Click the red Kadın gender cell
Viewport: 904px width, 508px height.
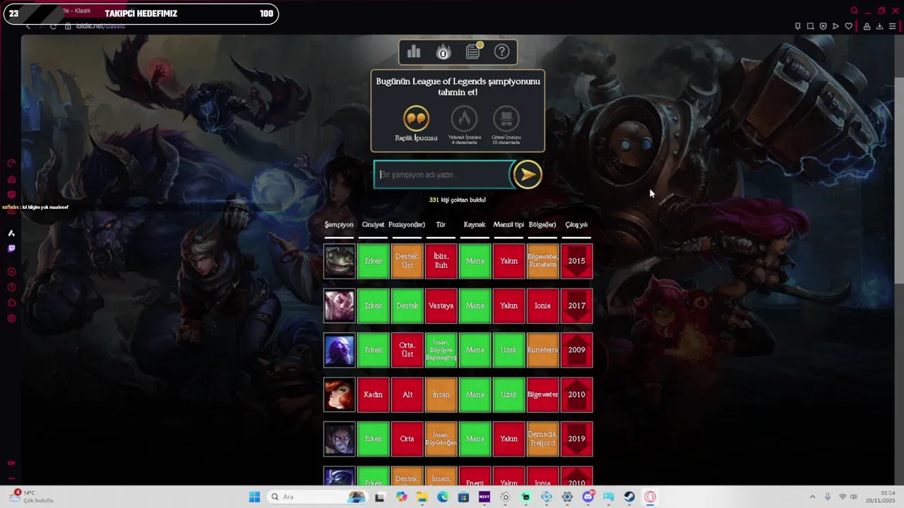[373, 394]
